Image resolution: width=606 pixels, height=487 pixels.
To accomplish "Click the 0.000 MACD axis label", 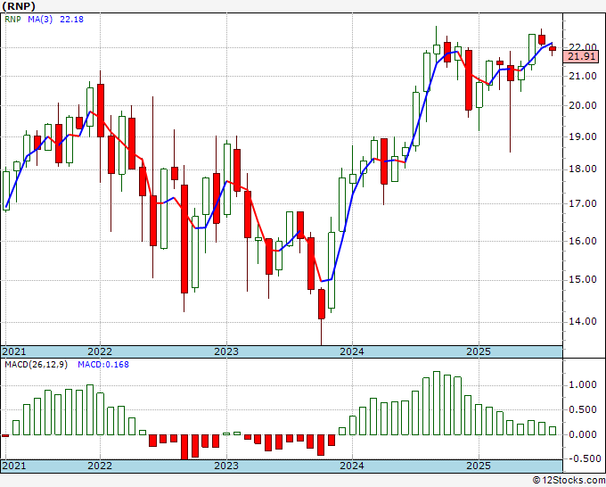I will pos(582,434).
